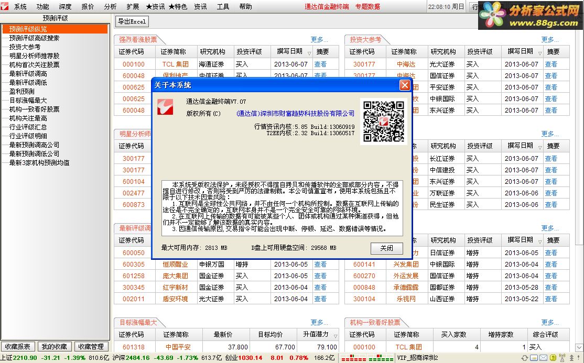Open the mail envelope icon in status bar
The image size is (584, 363).
coord(544,358)
